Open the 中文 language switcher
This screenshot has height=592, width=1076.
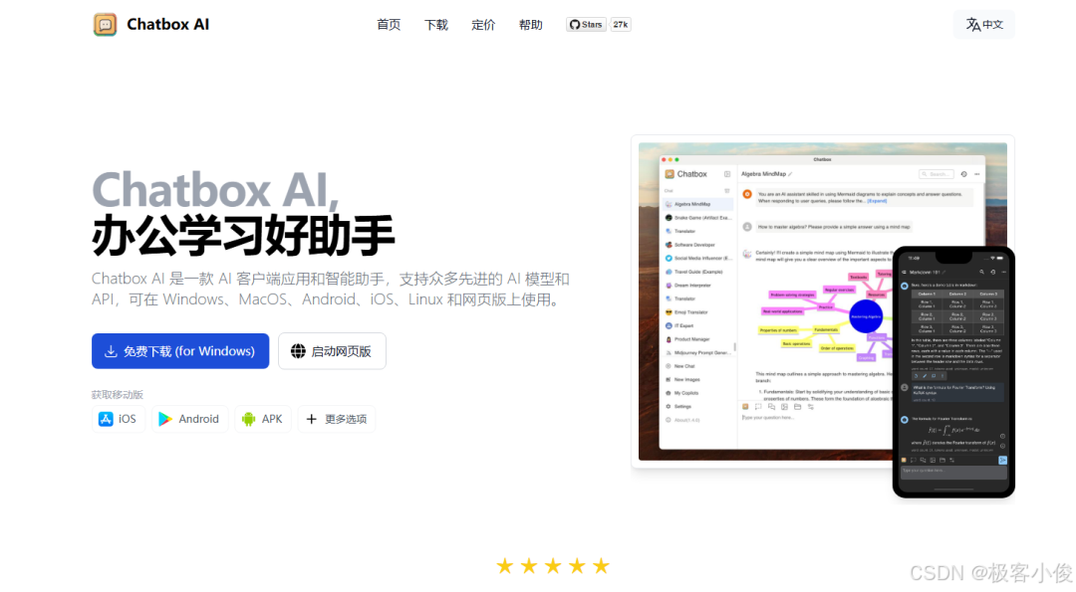(984, 25)
